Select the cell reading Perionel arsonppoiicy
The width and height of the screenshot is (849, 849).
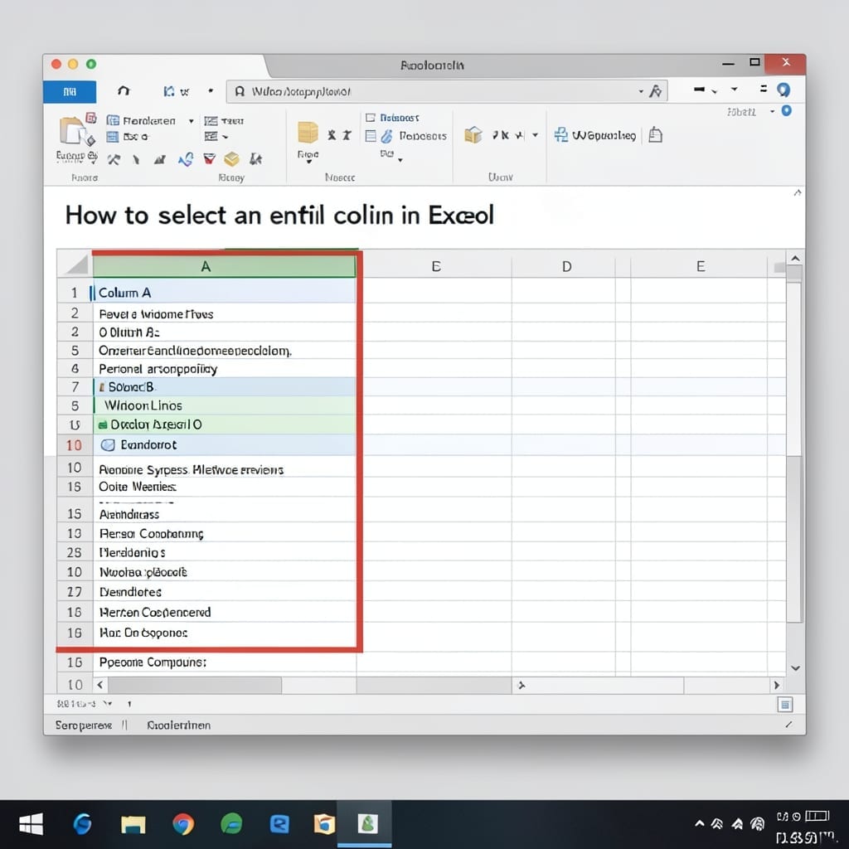(x=224, y=369)
